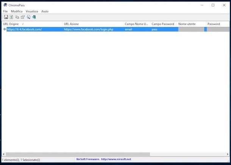Click the Save selected items toolbar icon
This screenshot has height=165, width=231.
[x=6, y=17]
